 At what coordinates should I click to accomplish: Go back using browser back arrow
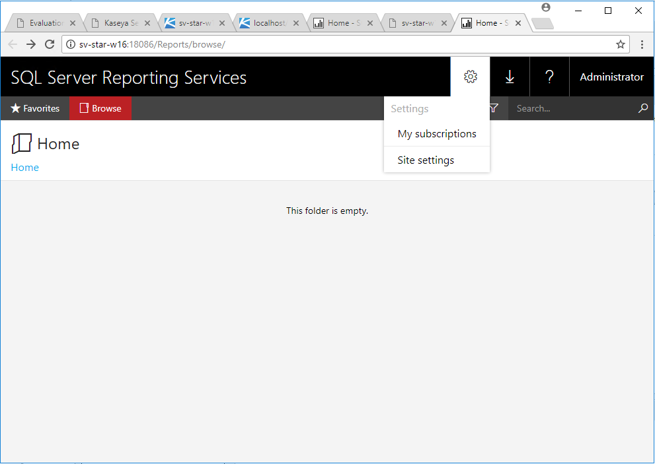13,44
